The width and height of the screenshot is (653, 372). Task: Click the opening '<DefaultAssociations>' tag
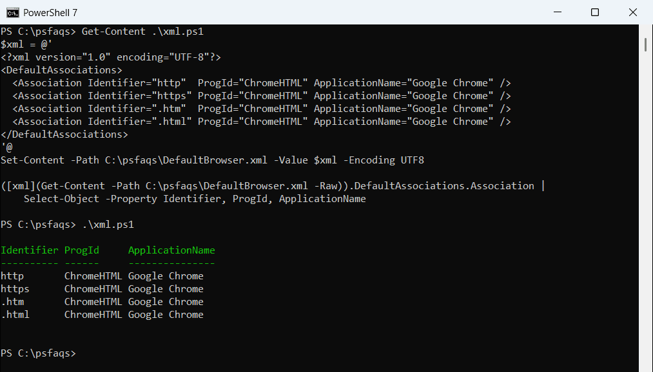62,70
